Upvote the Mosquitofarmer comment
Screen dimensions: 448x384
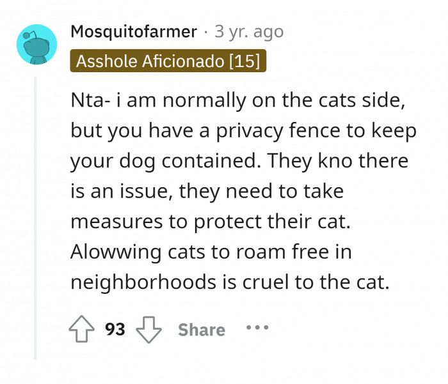tap(82, 328)
